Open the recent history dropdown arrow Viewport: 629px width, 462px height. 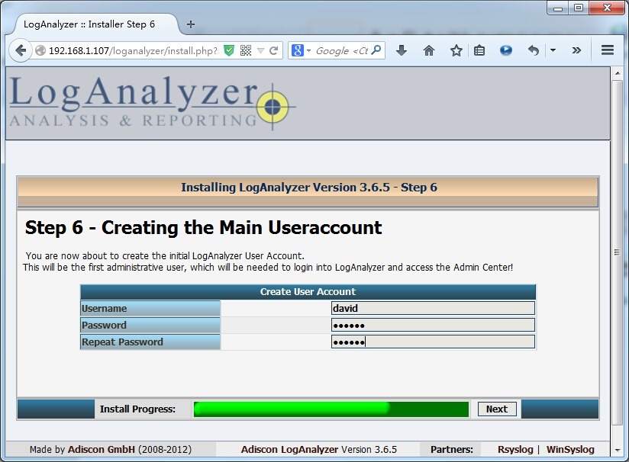click(552, 50)
